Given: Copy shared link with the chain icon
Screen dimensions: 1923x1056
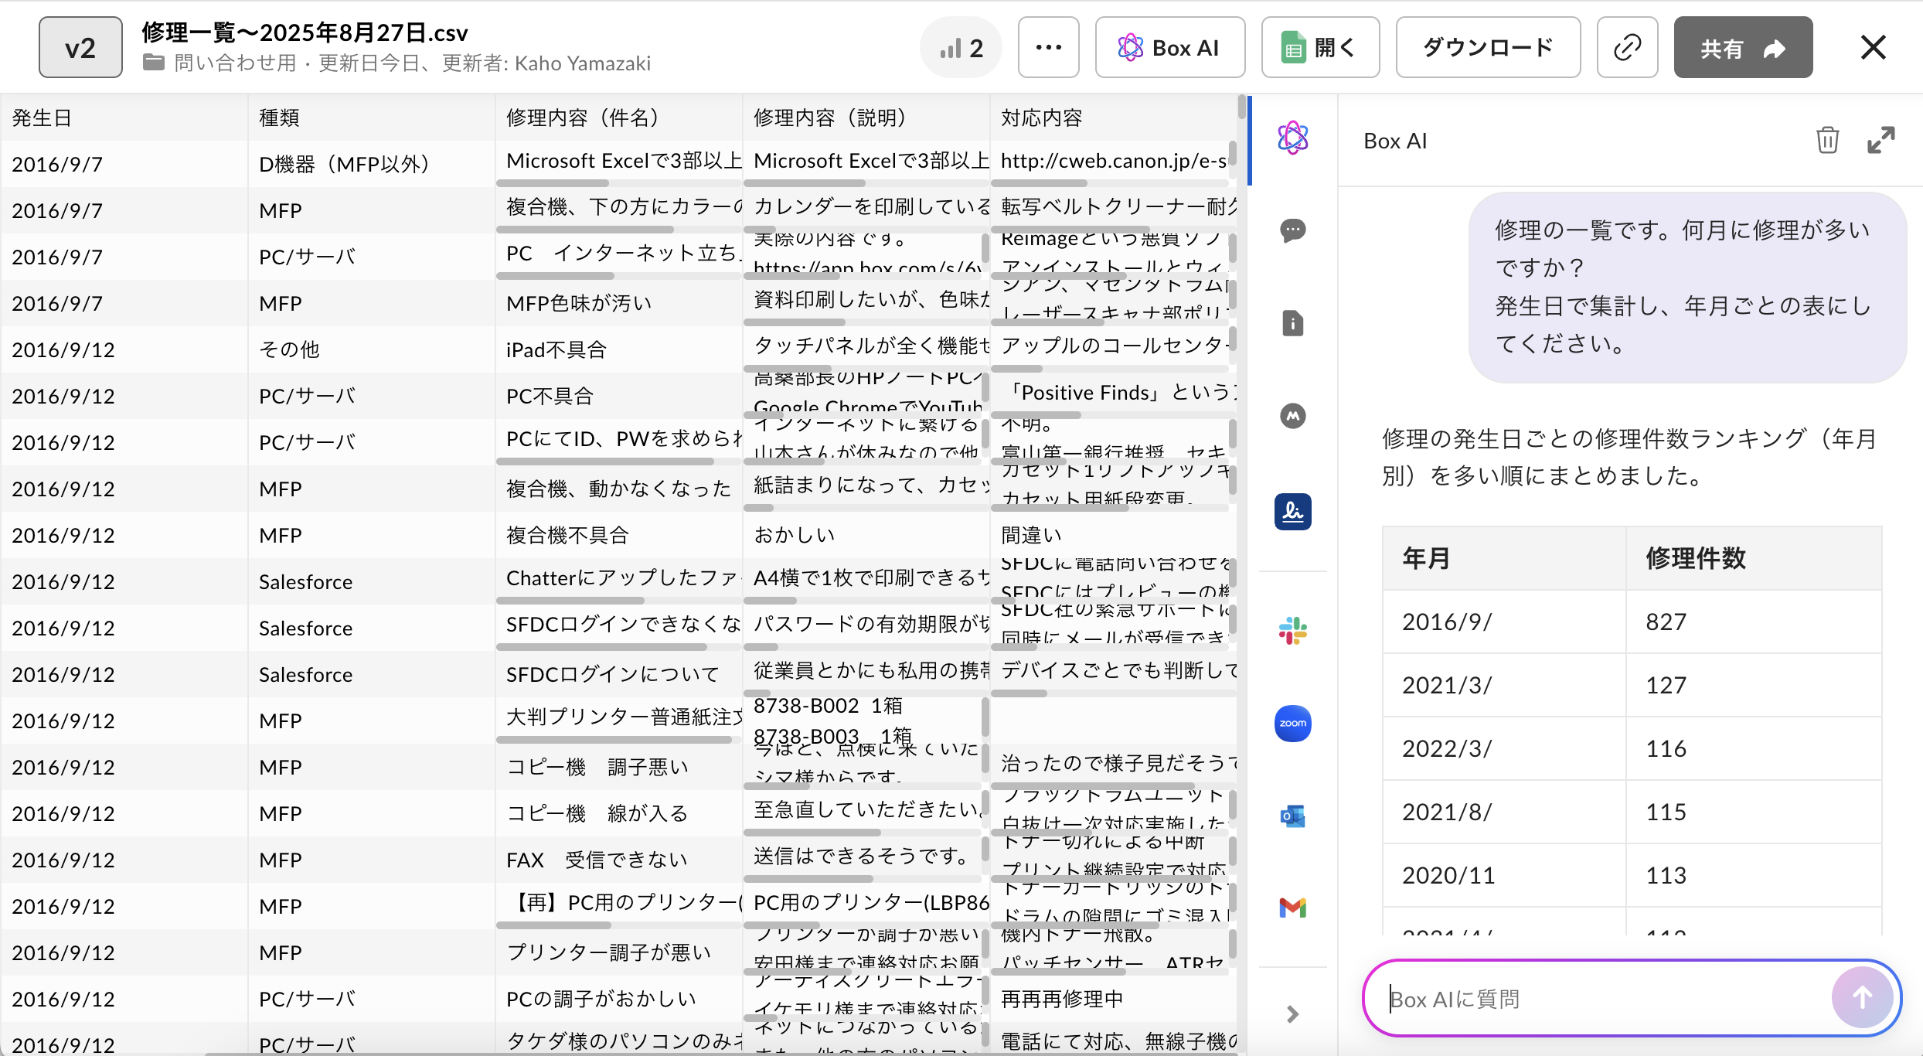Looking at the screenshot, I should point(1627,48).
